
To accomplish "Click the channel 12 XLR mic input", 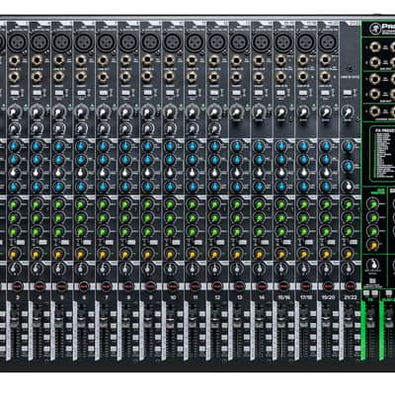I will [217, 41].
